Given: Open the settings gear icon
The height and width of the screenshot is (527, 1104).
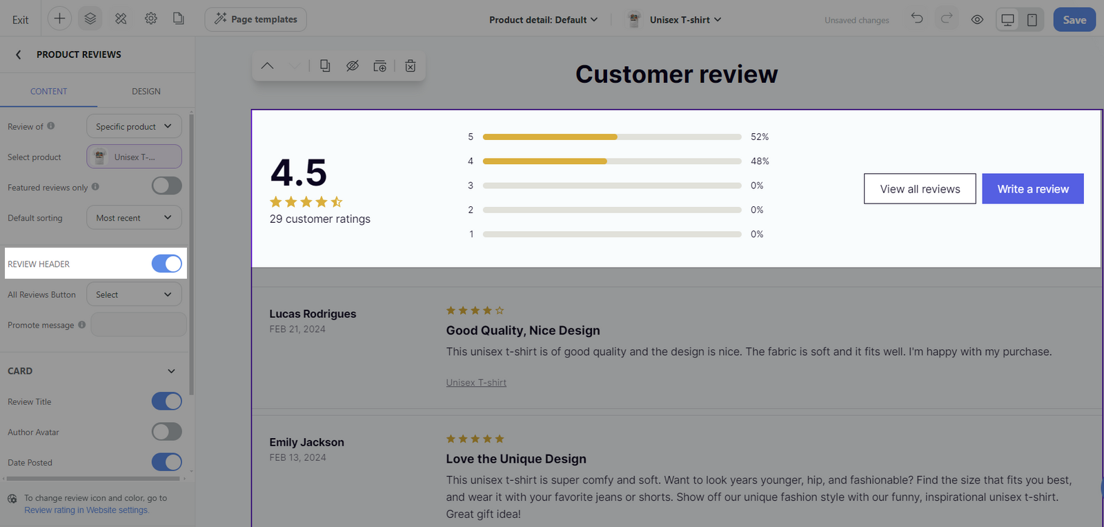Looking at the screenshot, I should pyautogui.click(x=151, y=19).
